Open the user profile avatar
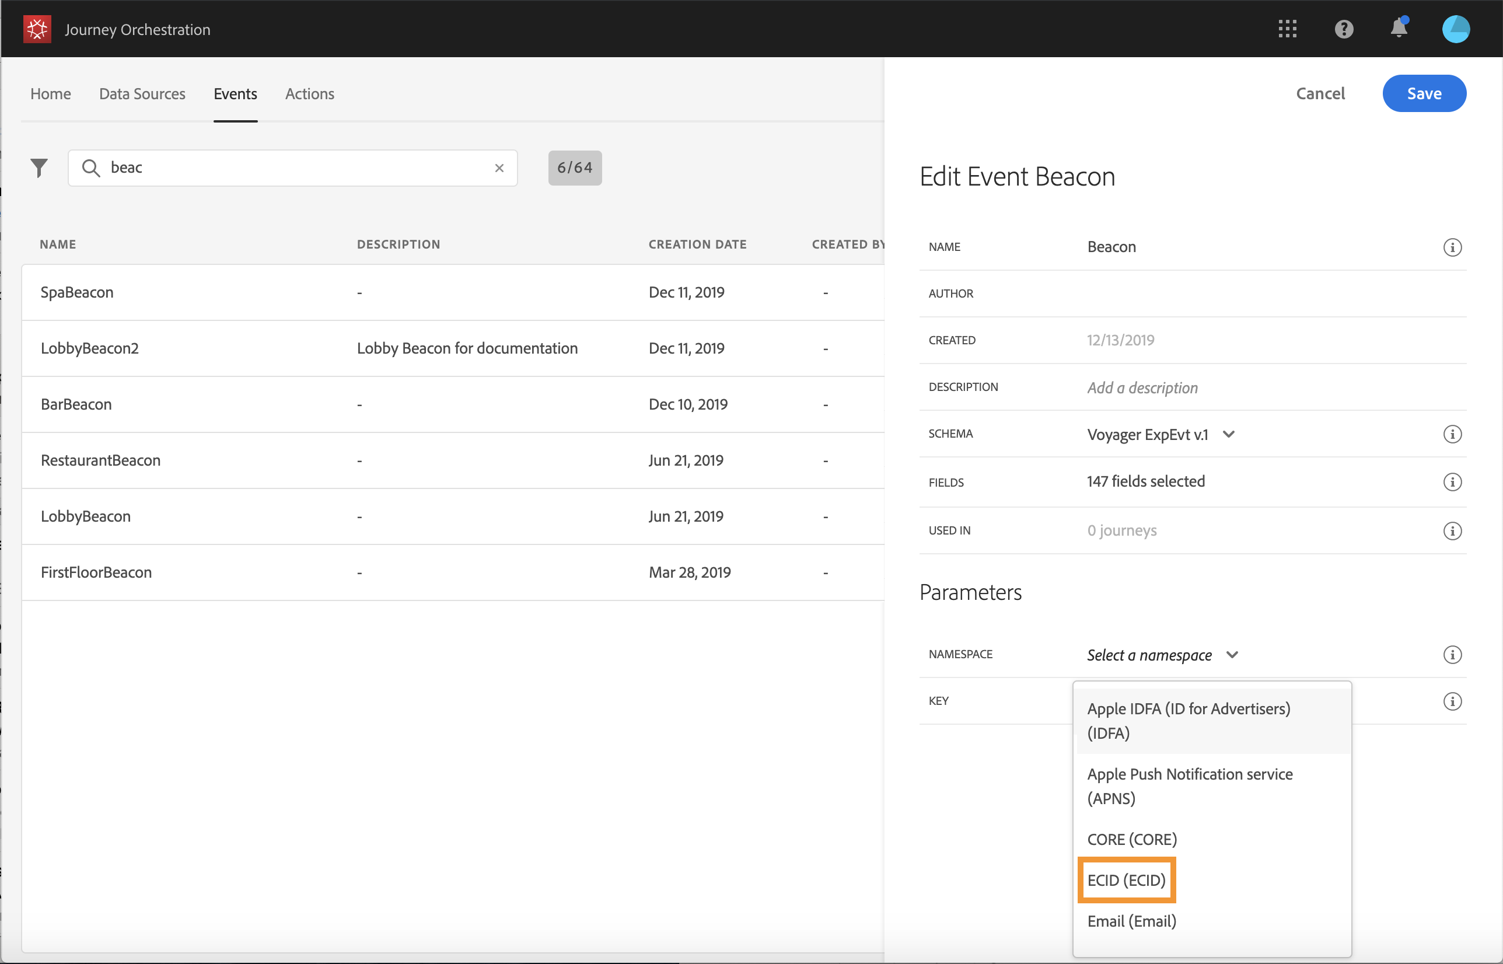Screen dimensions: 1503x964 point(1455,29)
